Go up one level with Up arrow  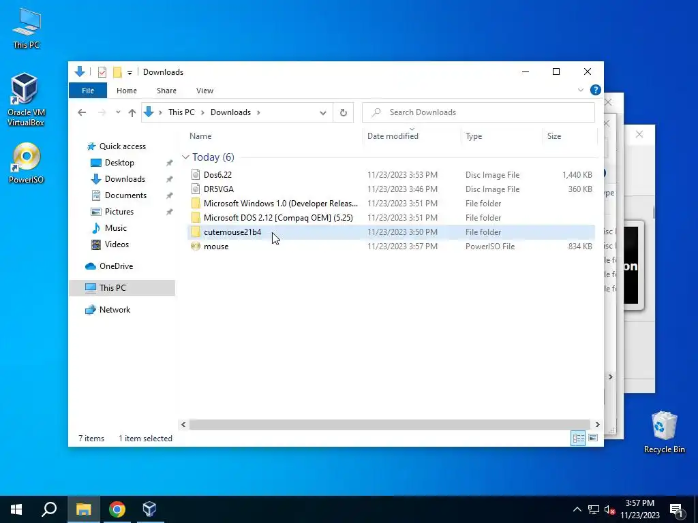tap(132, 112)
